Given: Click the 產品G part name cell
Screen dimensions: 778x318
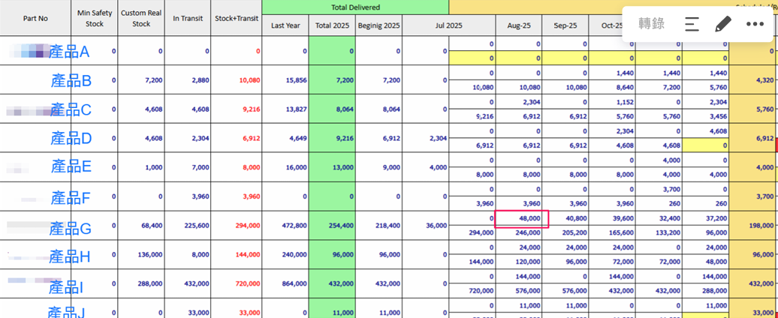Looking at the screenshot, I should tap(71, 226).
